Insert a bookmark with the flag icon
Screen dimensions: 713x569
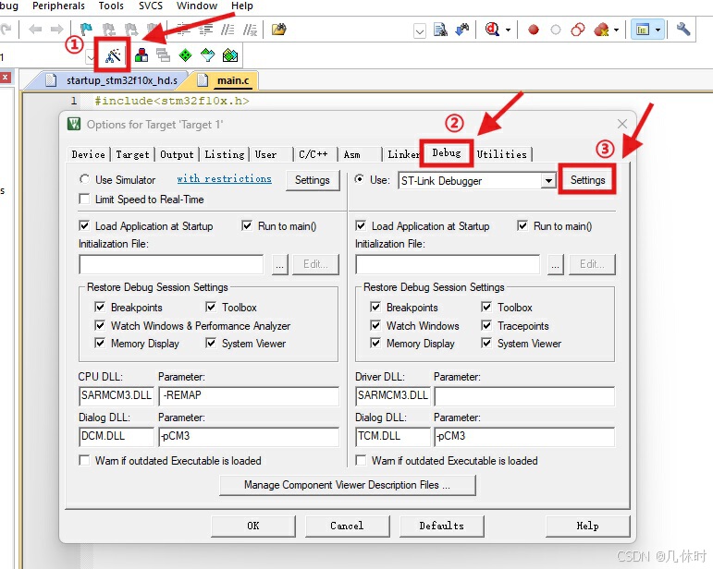(86, 30)
